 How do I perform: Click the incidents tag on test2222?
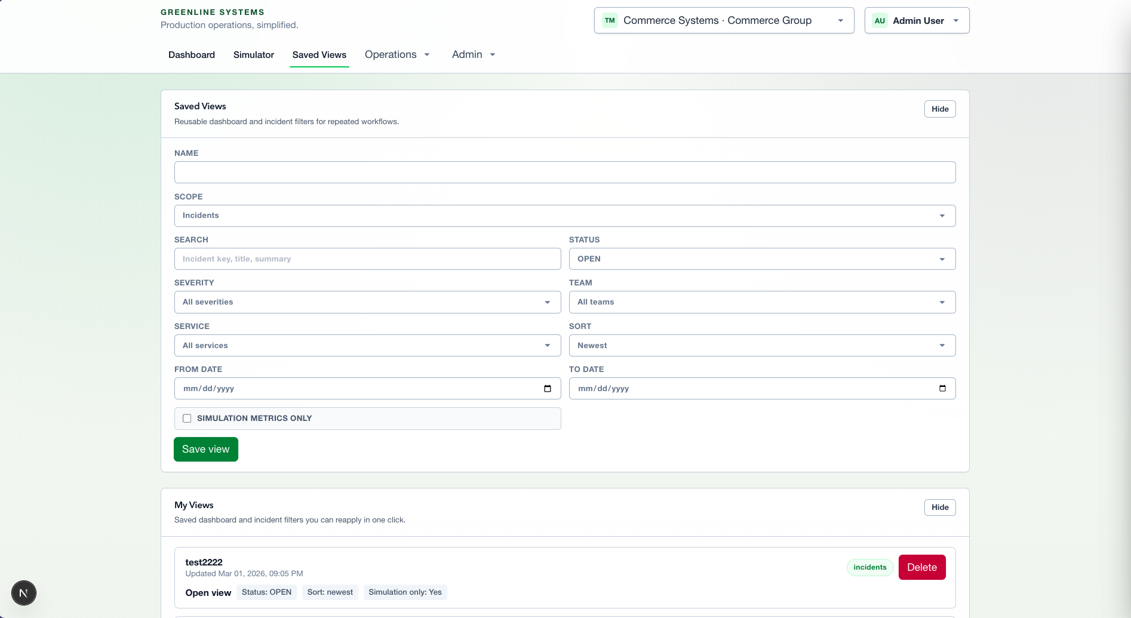pos(869,567)
